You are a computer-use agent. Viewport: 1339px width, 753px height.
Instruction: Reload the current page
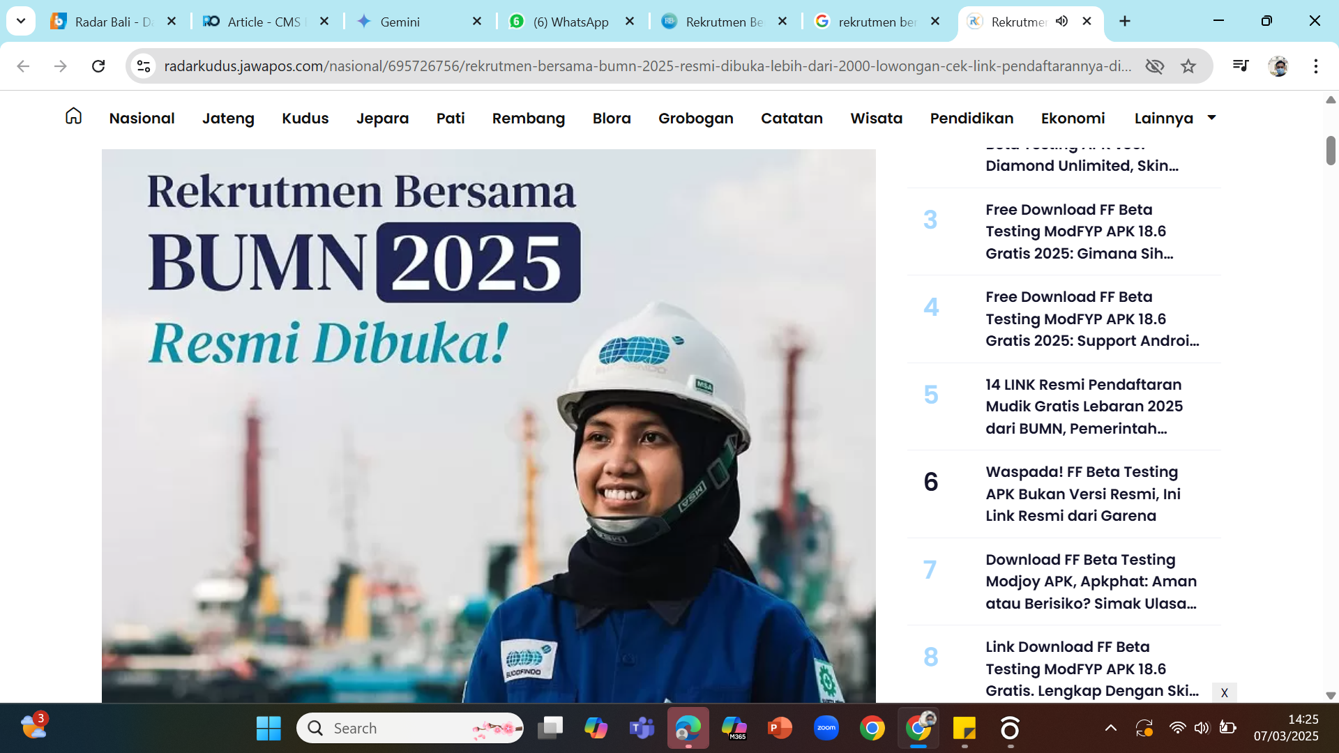pos(98,66)
